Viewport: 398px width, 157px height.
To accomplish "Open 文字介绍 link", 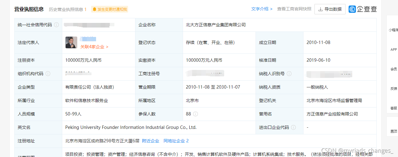I will tap(262, 9).
